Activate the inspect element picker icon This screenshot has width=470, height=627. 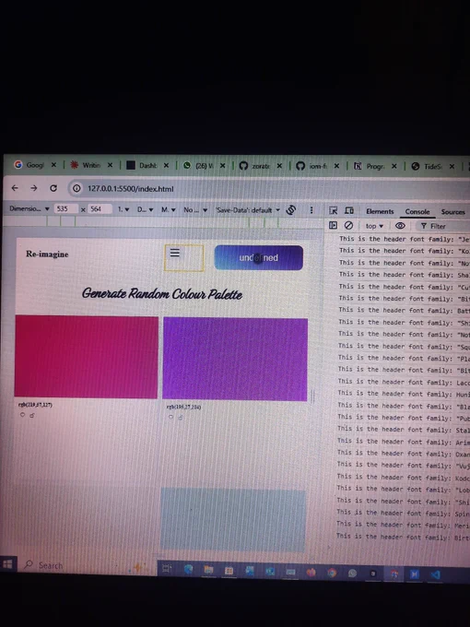(333, 210)
